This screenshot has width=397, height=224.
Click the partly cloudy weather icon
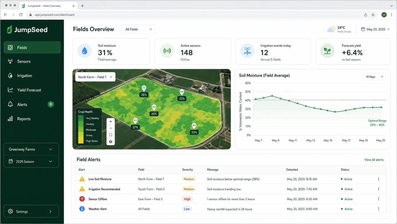click(x=331, y=29)
